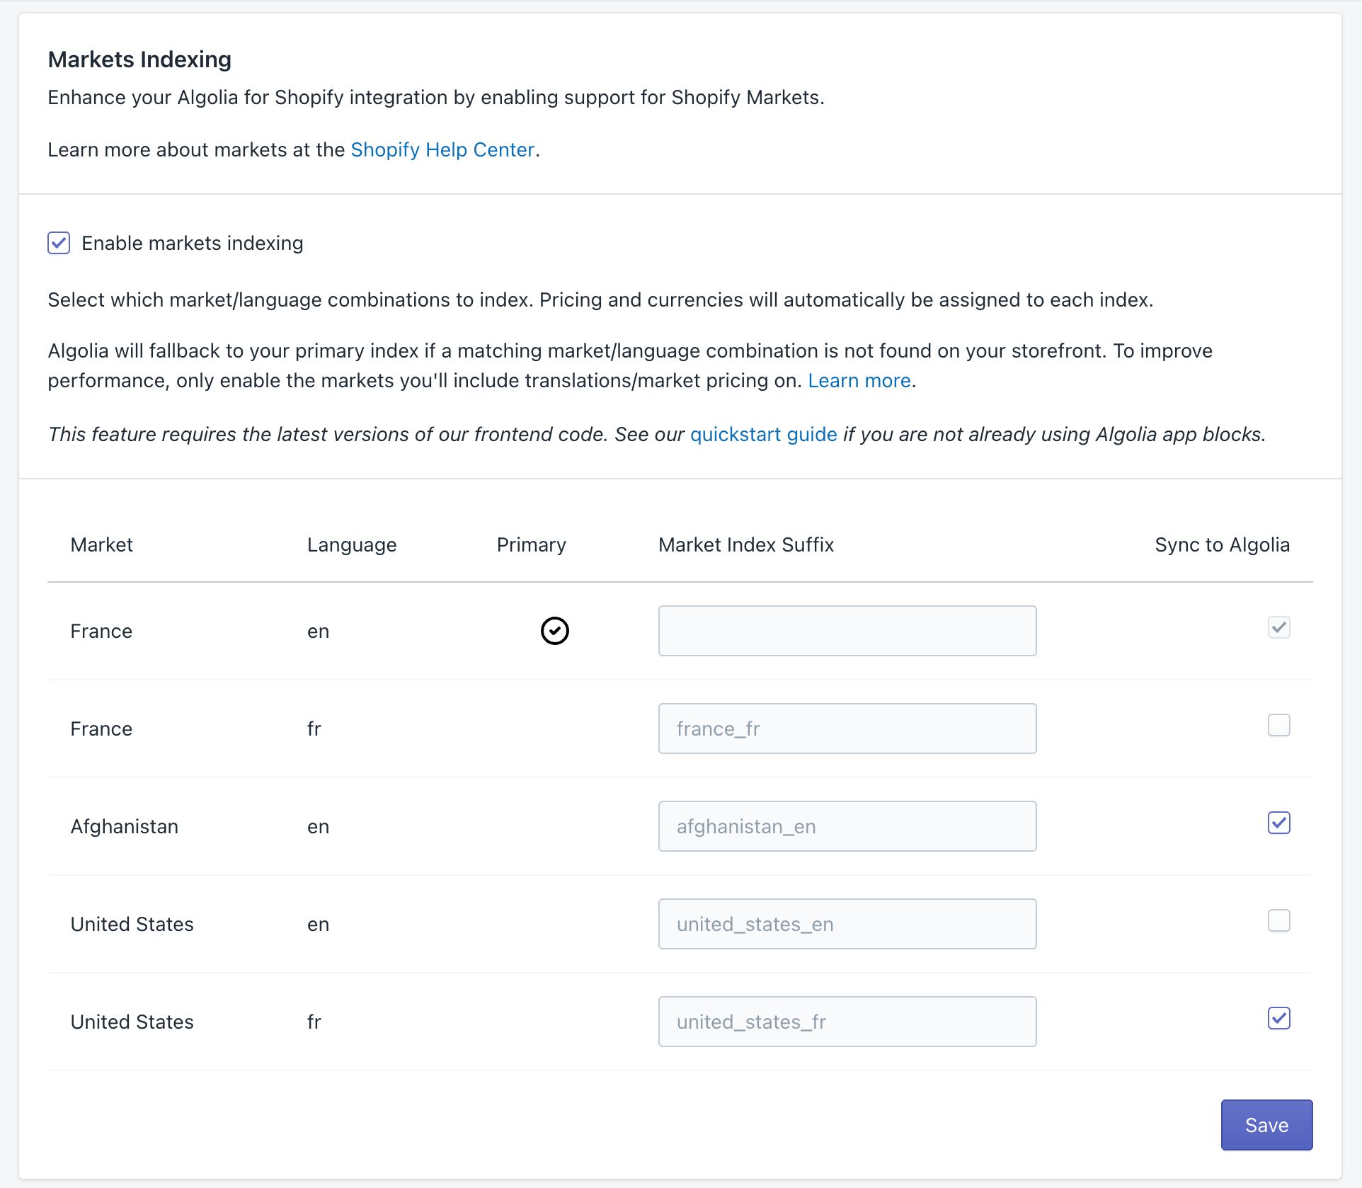Select the france_fr suffix input

click(847, 728)
